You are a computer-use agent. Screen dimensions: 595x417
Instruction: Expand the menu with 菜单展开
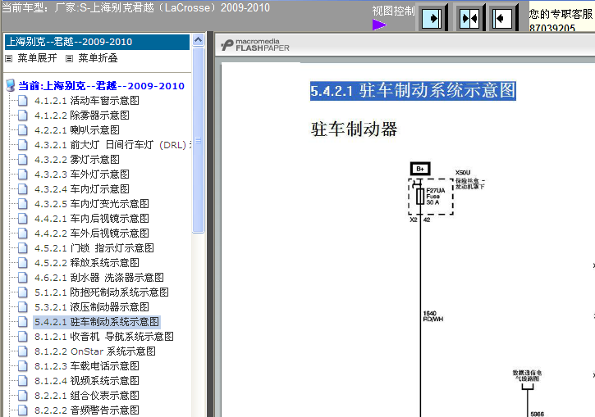[37, 58]
